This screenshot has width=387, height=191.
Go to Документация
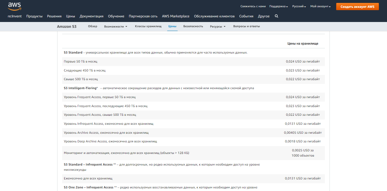click(x=92, y=16)
